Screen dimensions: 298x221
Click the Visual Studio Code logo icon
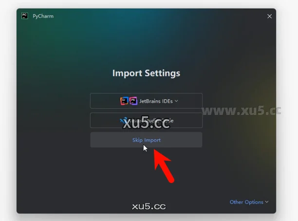click(x=123, y=120)
